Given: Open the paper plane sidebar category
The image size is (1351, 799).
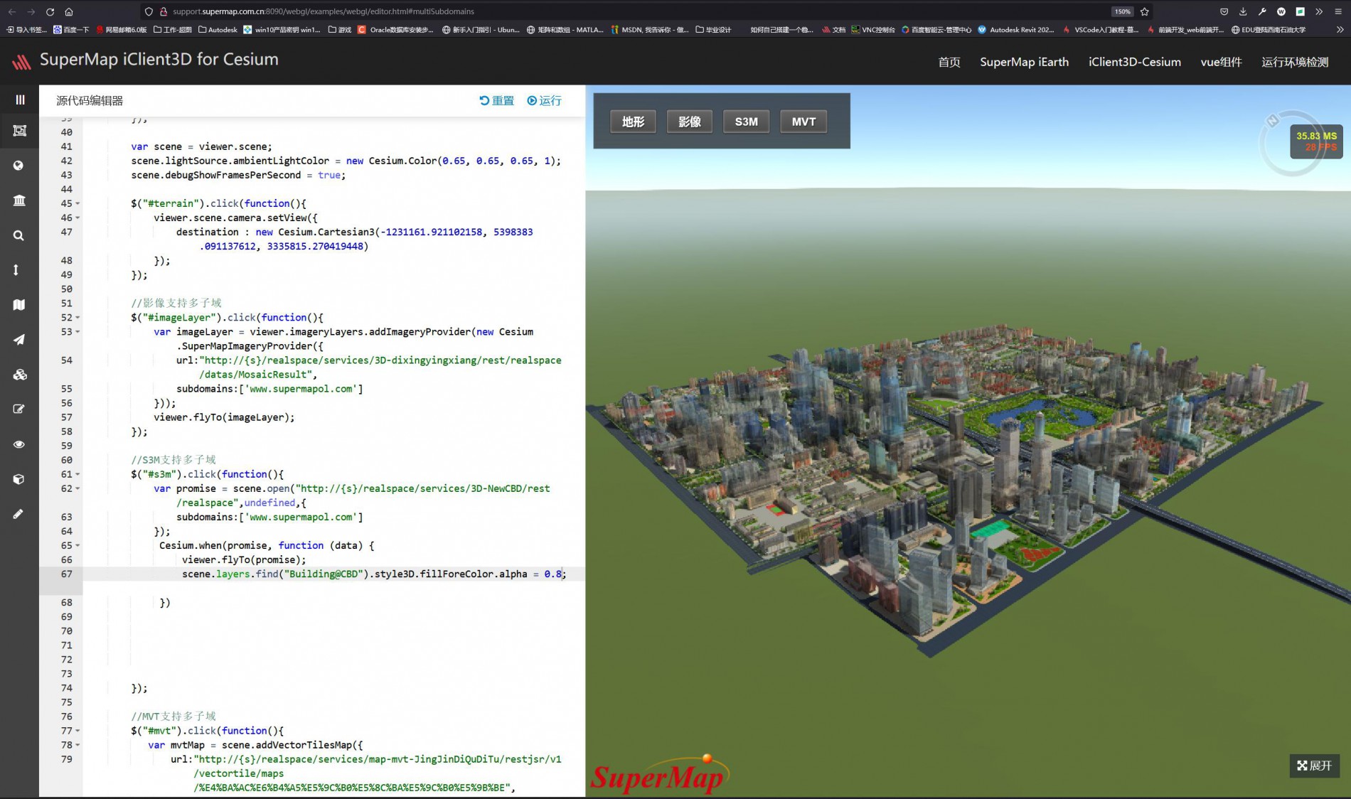Looking at the screenshot, I should [x=19, y=340].
